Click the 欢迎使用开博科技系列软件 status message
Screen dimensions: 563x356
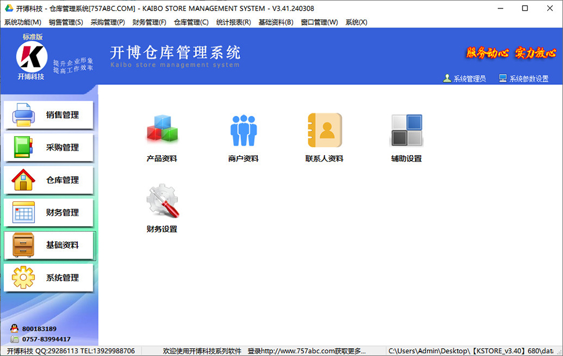coord(202,351)
